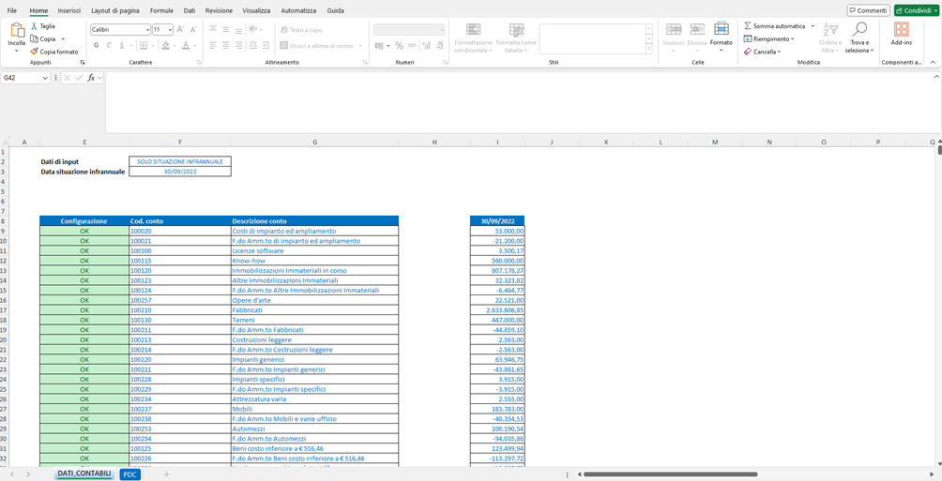
Task: Select the DATI_CONTABILI sheet tab
Action: point(84,473)
